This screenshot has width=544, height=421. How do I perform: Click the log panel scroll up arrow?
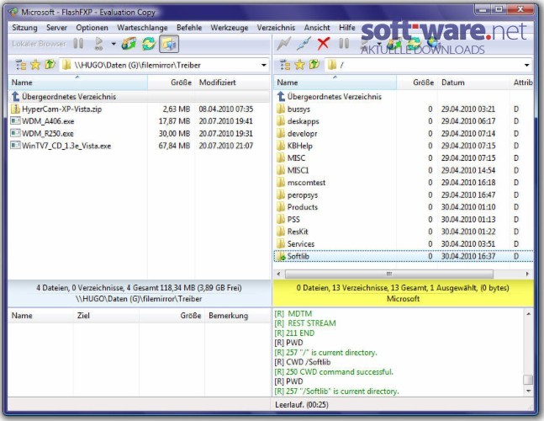pos(528,314)
